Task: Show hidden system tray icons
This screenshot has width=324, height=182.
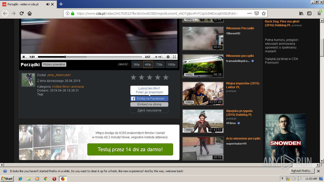Action: [x=282, y=179]
